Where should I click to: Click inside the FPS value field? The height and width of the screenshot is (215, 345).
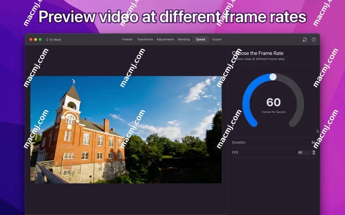304,152
